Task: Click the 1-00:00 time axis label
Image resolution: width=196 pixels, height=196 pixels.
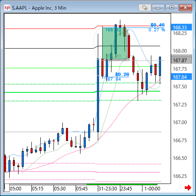Action: click(x=152, y=189)
